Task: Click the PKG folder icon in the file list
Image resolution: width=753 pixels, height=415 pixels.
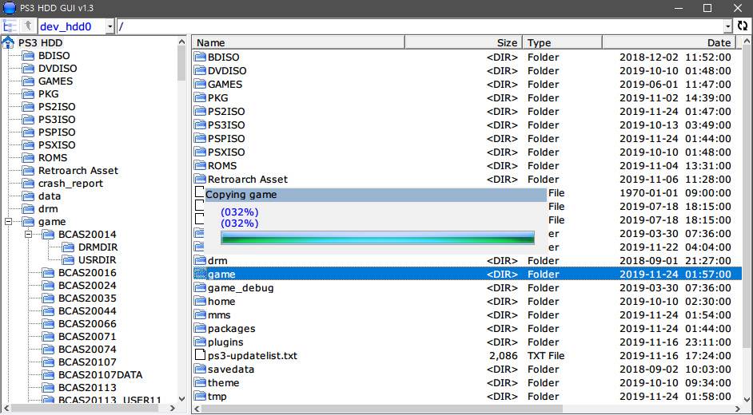Action: click(x=200, y=97)
